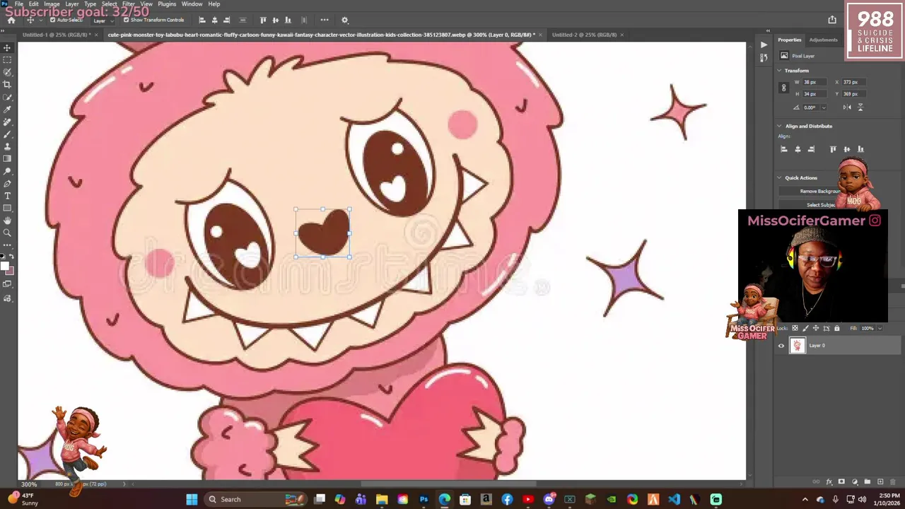Viewport: 905px width, 509px height.
Task: Add a layer style via fx icon
Action: 829,482
